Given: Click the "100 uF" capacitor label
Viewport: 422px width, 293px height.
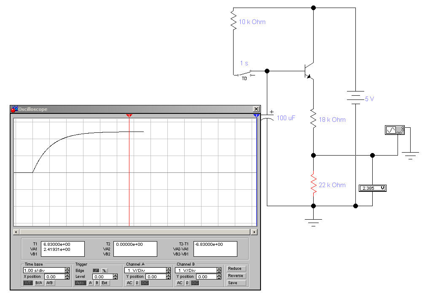Looking at the screenshot, I should (x=286, y=118).
